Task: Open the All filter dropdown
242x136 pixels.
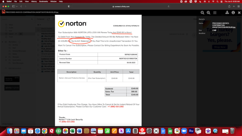Action: (39, 25)
